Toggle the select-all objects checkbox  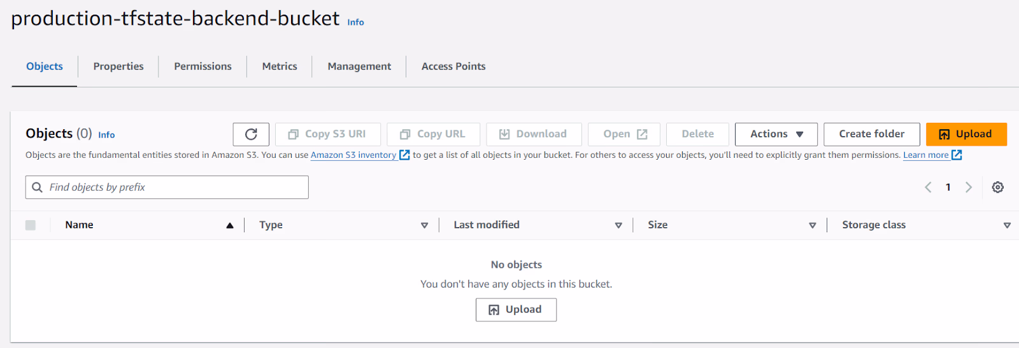coord(31,225)
